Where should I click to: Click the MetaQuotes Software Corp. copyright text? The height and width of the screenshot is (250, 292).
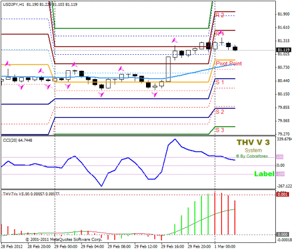click(64, 239)
